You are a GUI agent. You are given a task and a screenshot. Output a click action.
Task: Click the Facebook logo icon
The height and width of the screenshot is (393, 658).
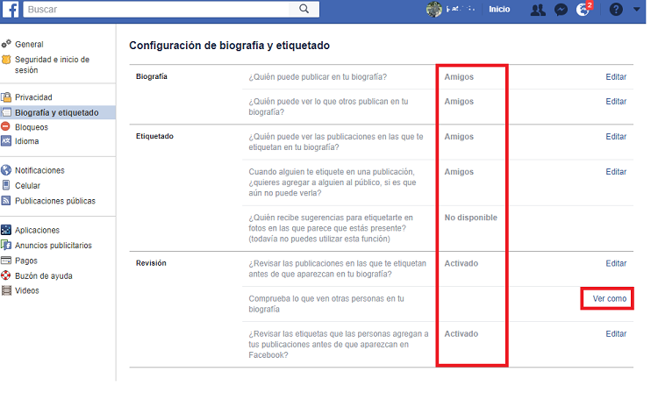(11, 10)
